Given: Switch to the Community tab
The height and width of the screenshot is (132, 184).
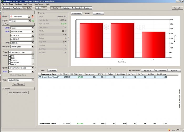Looking at the screenshot, I should pos(7,8).
